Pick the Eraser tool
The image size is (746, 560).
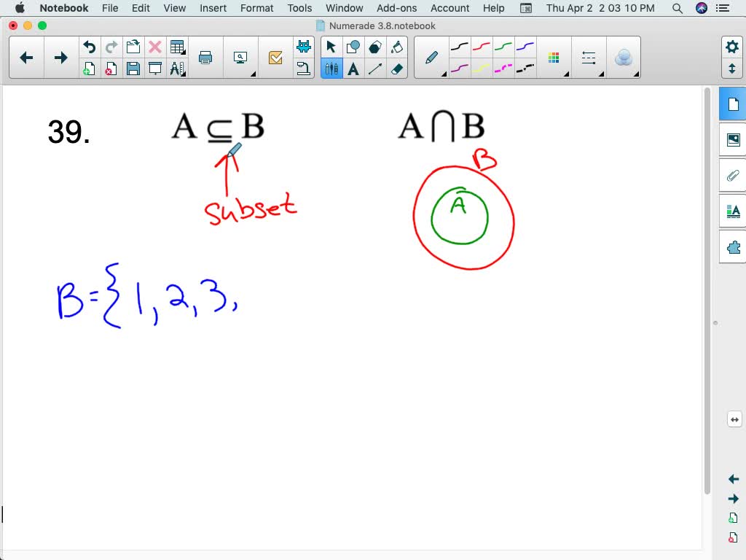(398, 69)
